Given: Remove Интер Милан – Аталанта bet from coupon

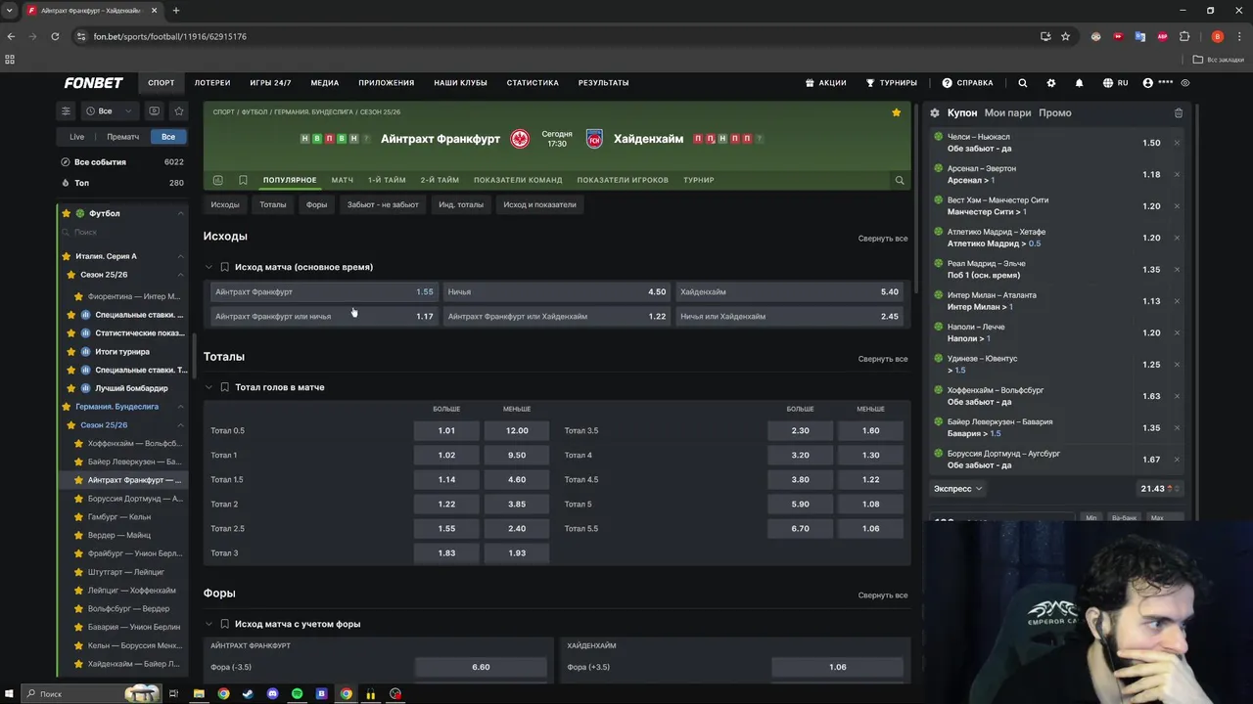Looking at the screenshot, I should coord(1177,301).
